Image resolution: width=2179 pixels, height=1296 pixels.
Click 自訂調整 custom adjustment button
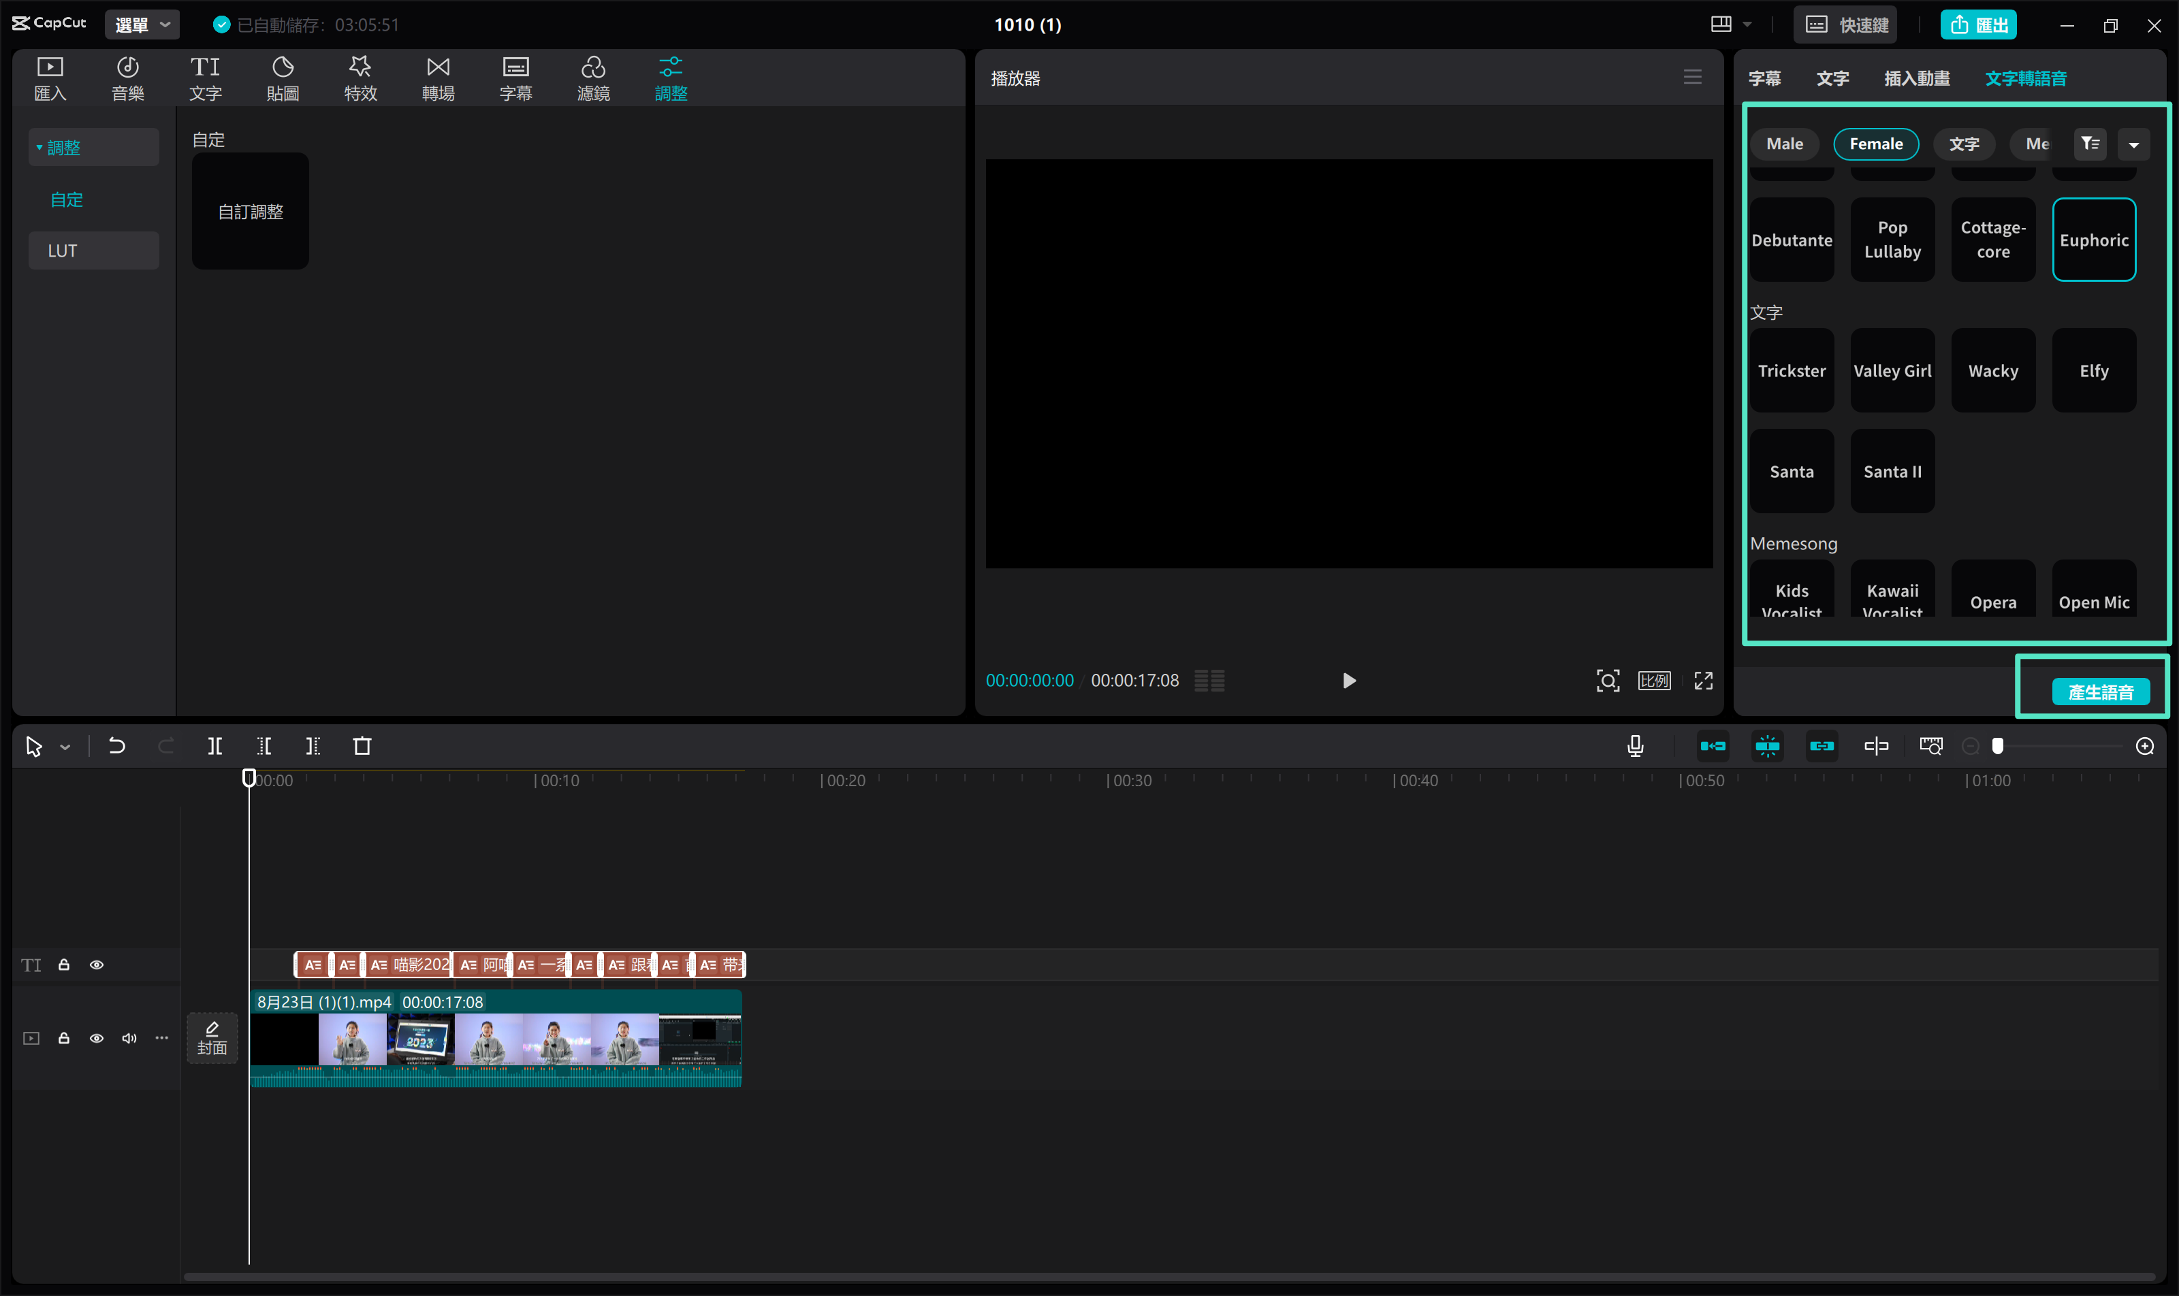(250, 212)
